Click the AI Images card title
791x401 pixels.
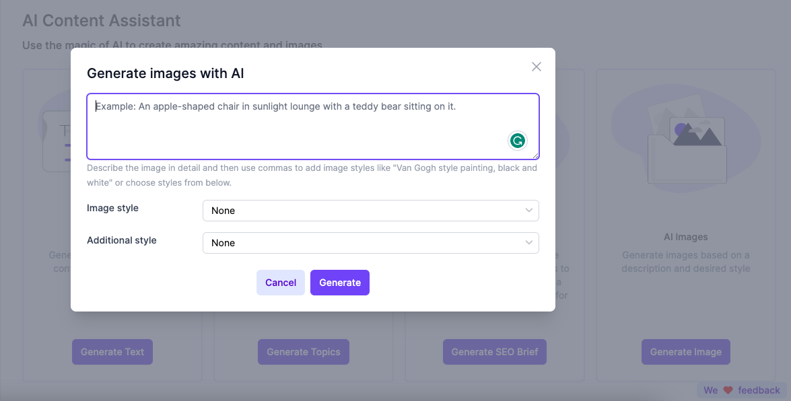pos(685,237)
